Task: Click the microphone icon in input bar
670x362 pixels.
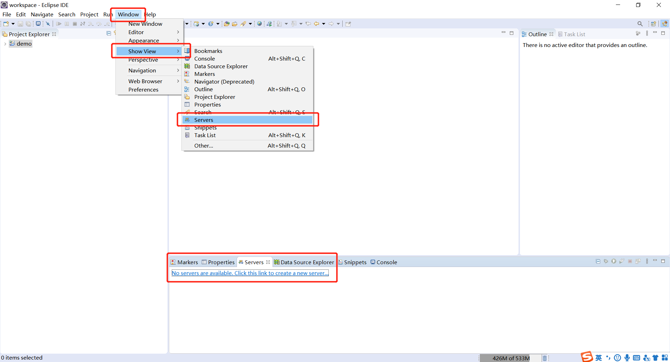Action: (627, 358)
